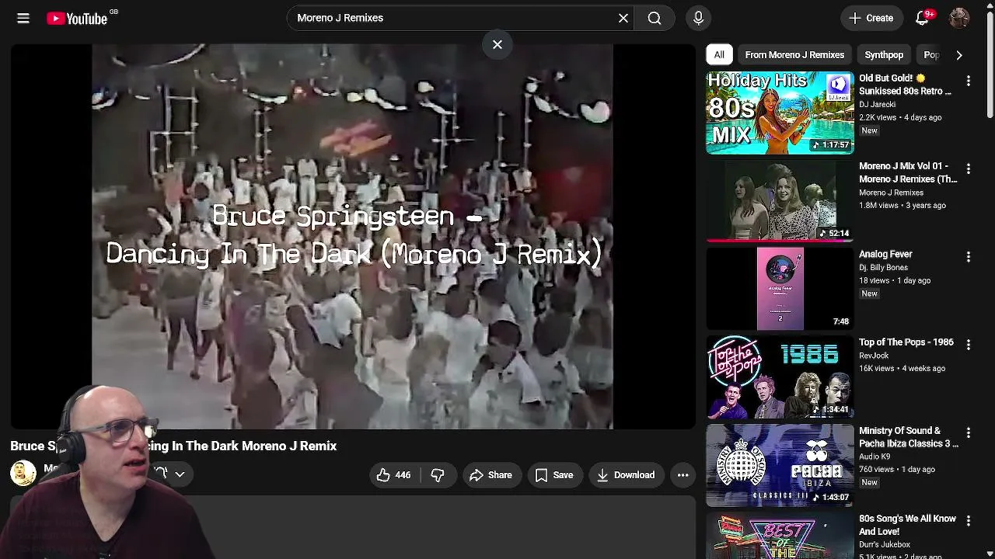Visit Durr's Jukebox channel
The width and height of the screenshot is (995, 559).
885,544
